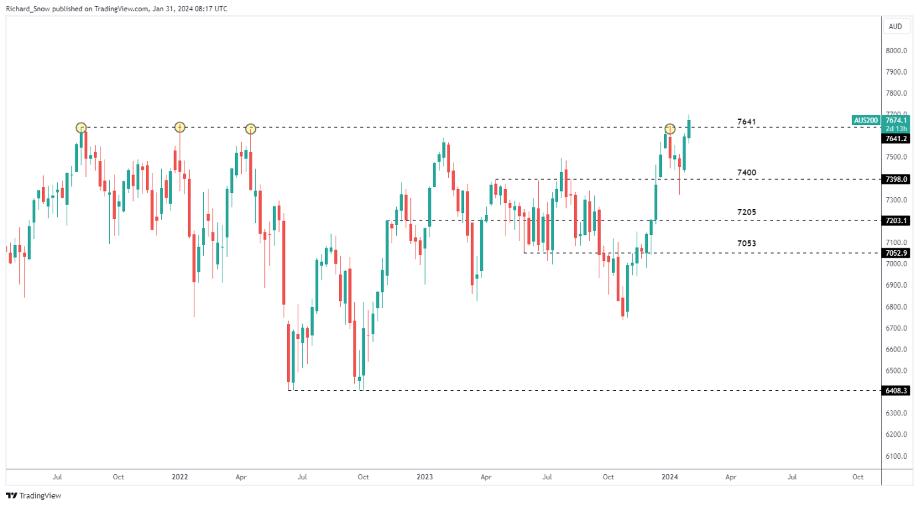The width and height of the screenshot is (919, 506).
Task: Click the 7205 level label
Action: tap(747, 212)
